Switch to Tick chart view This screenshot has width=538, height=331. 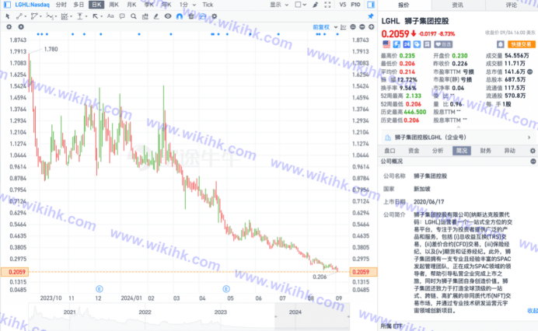[x=208, y=5]
